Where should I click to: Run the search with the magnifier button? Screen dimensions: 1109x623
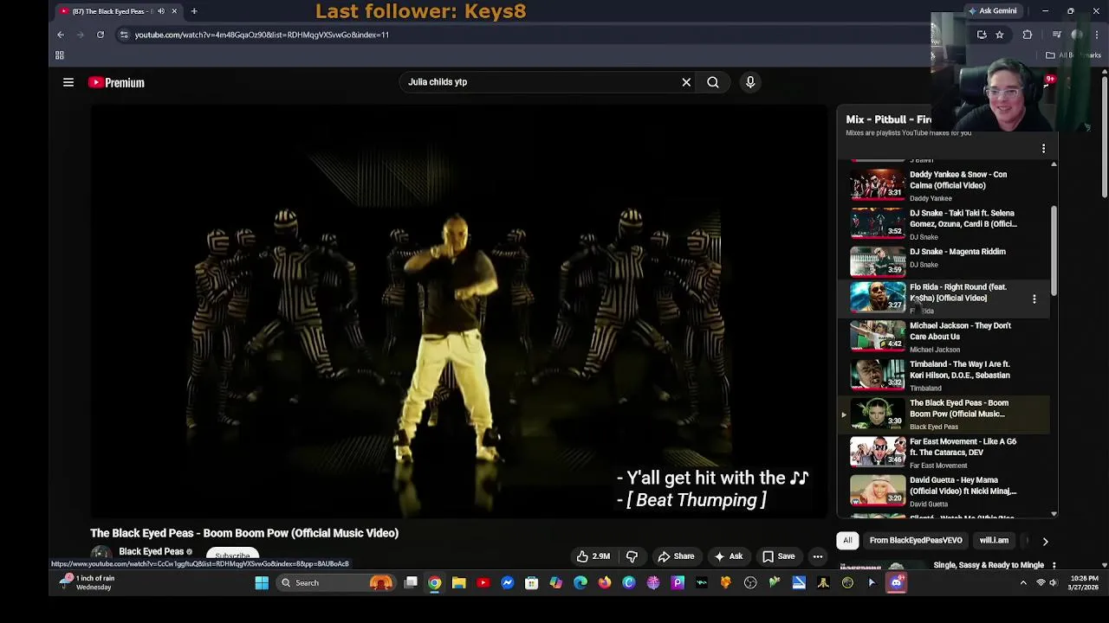point(713,82)
